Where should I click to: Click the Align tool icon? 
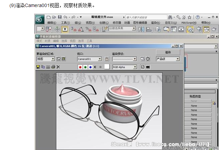(149, 29)
